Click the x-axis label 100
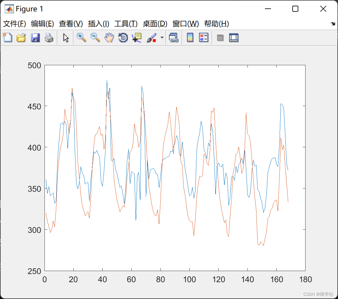 [x=189, y=279]
